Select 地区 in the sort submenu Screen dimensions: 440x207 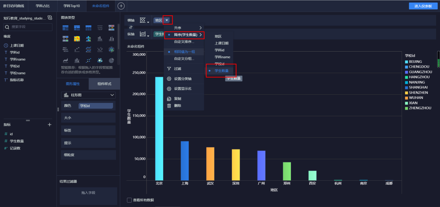point(218,37)
